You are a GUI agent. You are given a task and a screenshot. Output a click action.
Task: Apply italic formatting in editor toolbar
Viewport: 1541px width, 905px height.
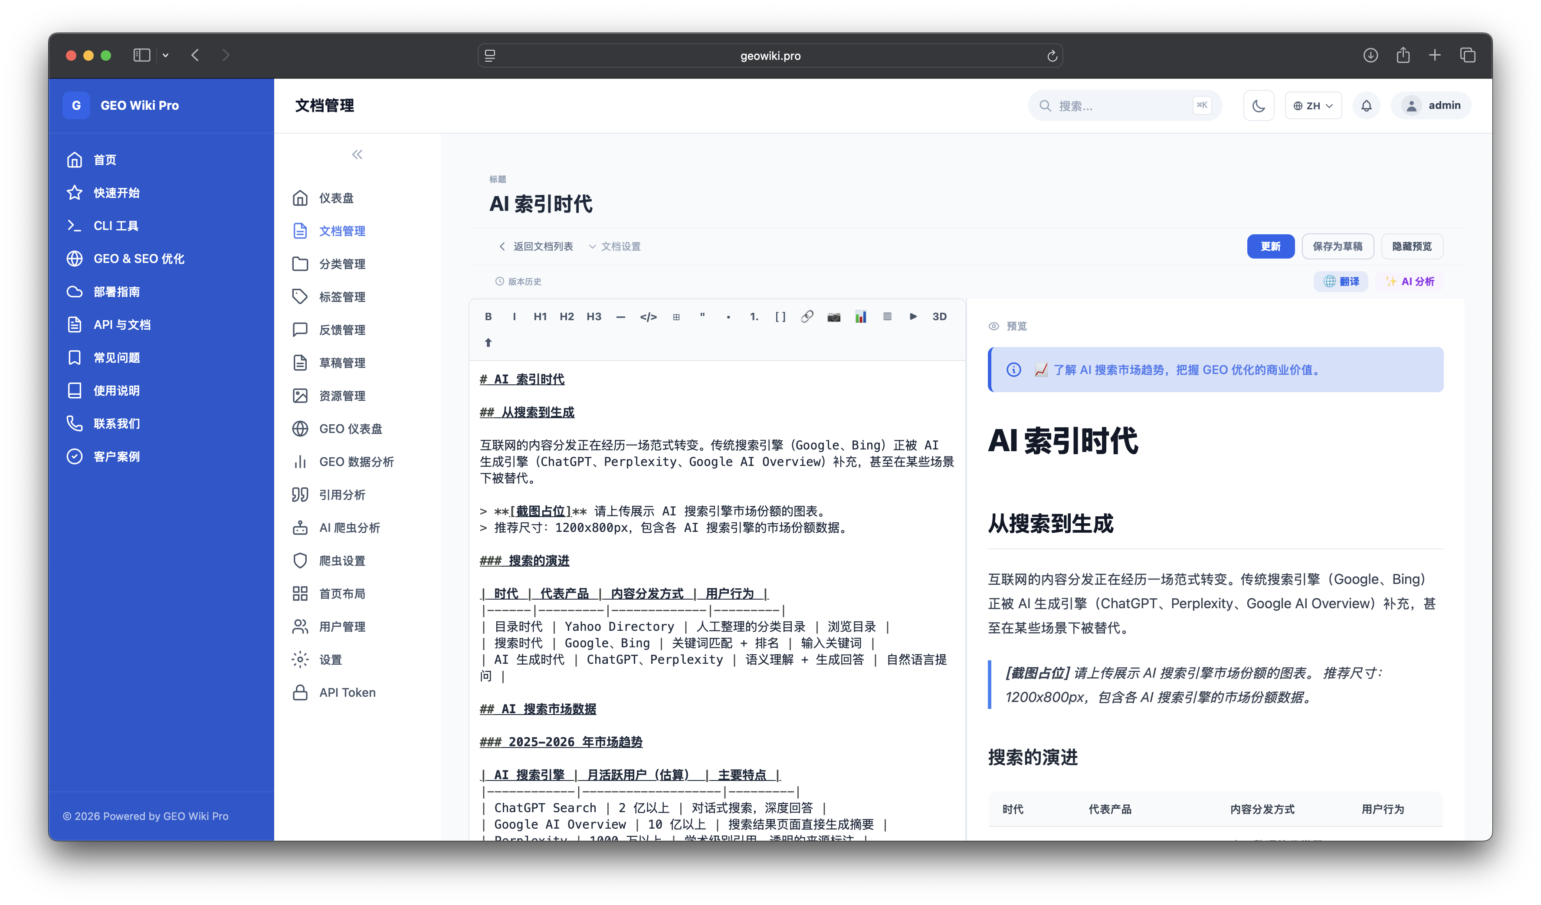[514, 316]
